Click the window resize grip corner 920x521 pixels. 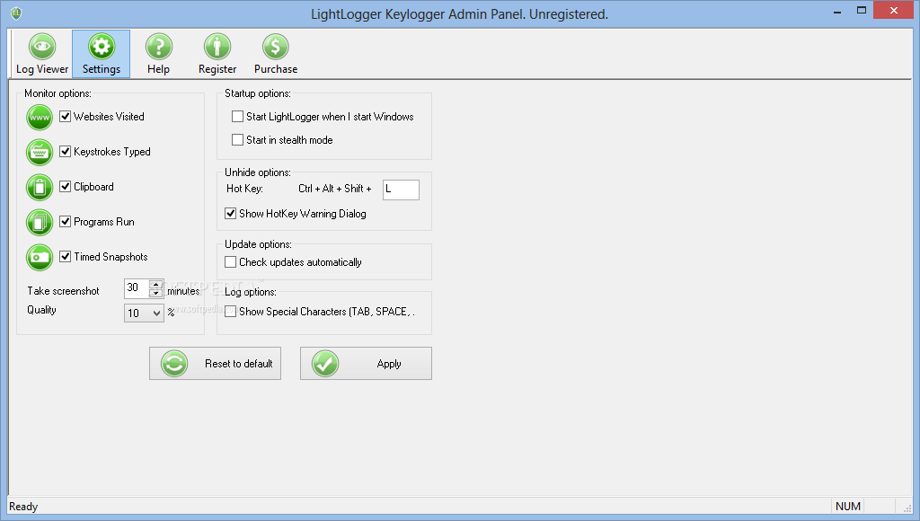click(x=907, y=508)
